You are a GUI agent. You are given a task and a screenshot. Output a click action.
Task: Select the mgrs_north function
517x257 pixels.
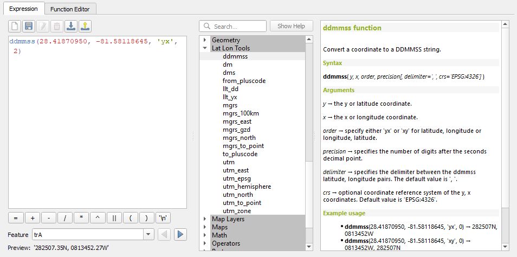pos(239,138)
